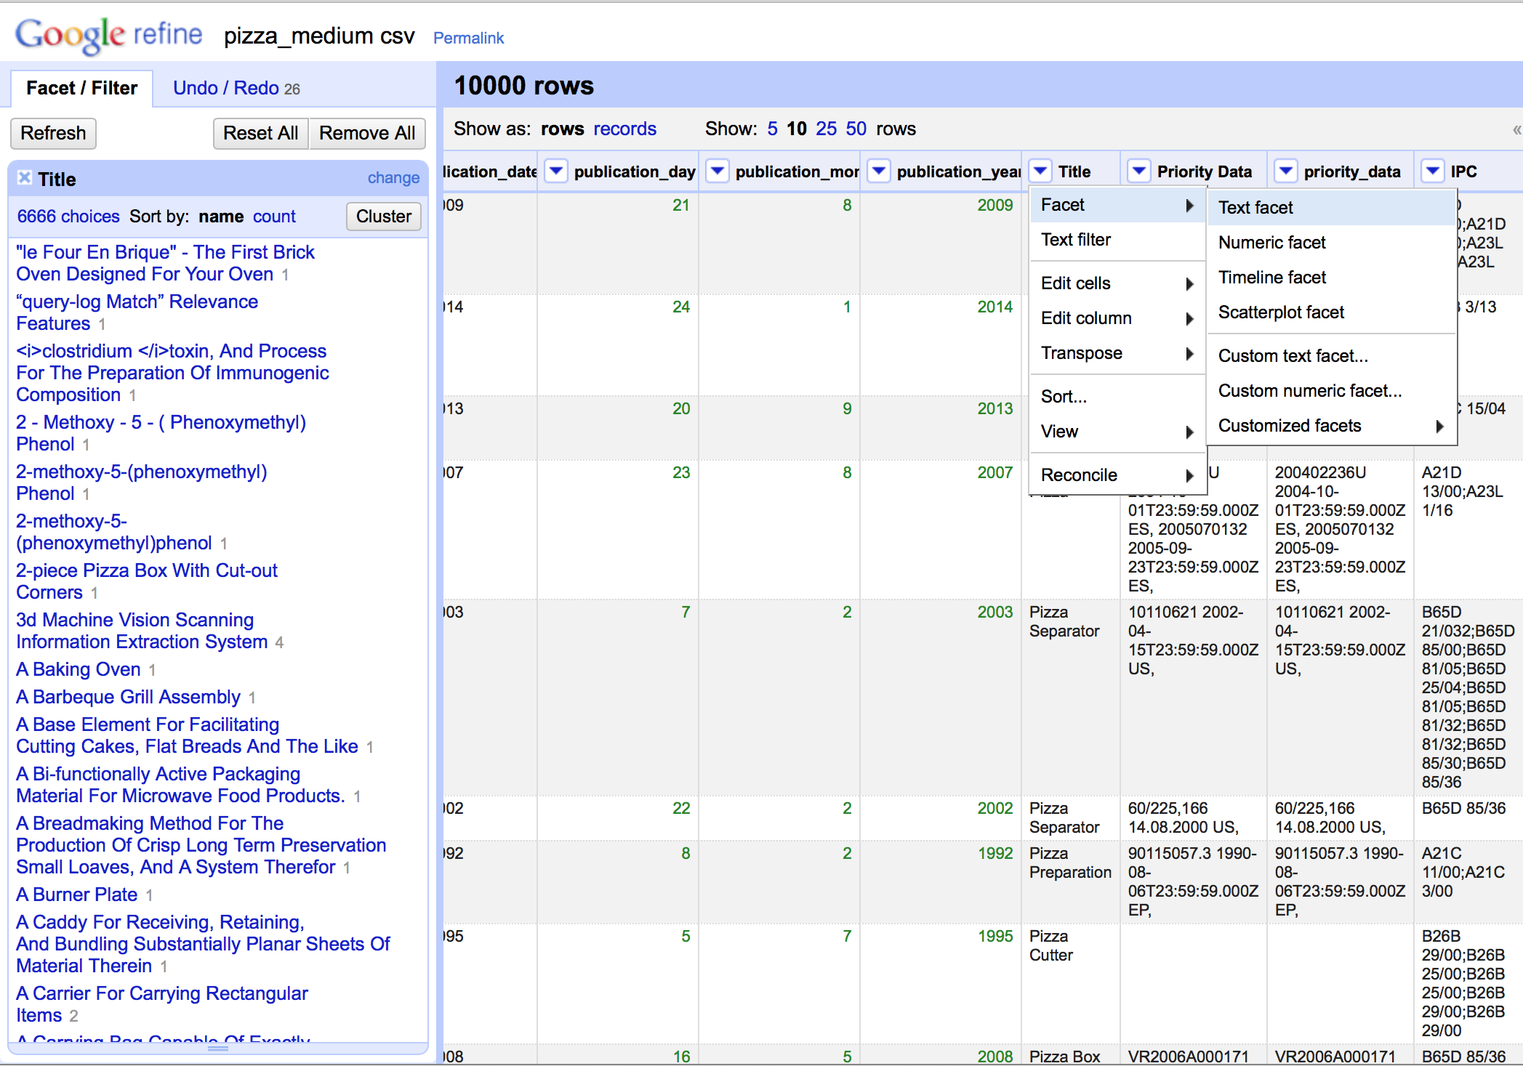1523x1066 pixels.
Task: Click the Title column dropdown arrow
Action: tap(1040, 171)
